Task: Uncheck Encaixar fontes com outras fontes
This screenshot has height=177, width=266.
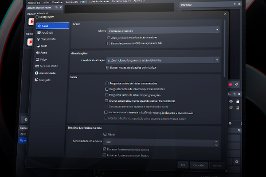Action: pos(104,155)
